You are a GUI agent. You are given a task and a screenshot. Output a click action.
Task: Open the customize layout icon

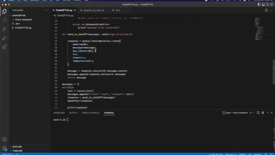pyautogui.click(x=272, y=4)
